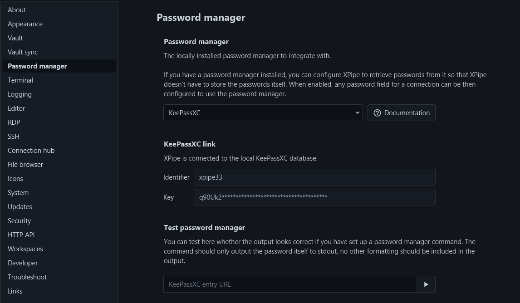Select the Icons category
This screenshot has width=520, height=303.
click(x=59, y=179)
